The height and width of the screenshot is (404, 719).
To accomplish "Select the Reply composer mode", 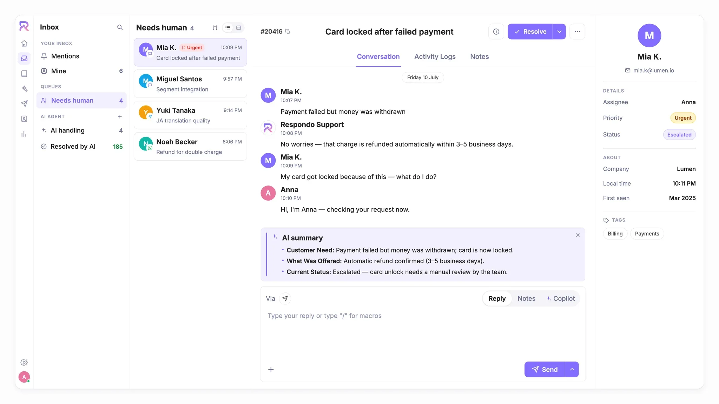I will [x=497, y=298].
